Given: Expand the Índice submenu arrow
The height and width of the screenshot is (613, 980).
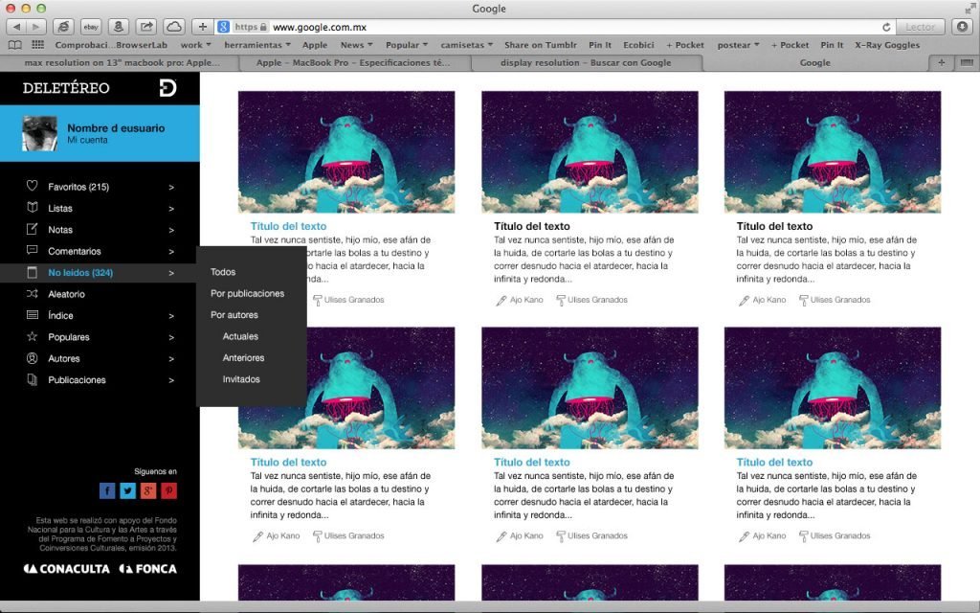Looking at the screenshot, I should [171, 316].
